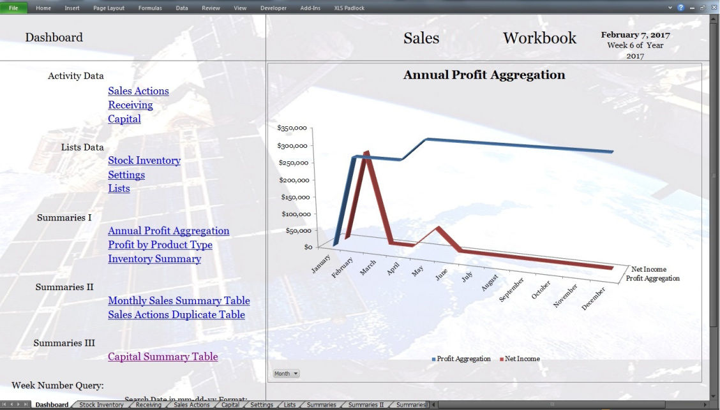The height and width of the screenshot is (410, 720).
Task: Follow the Capital Summary Table link
Action: (x=163, y=357)
